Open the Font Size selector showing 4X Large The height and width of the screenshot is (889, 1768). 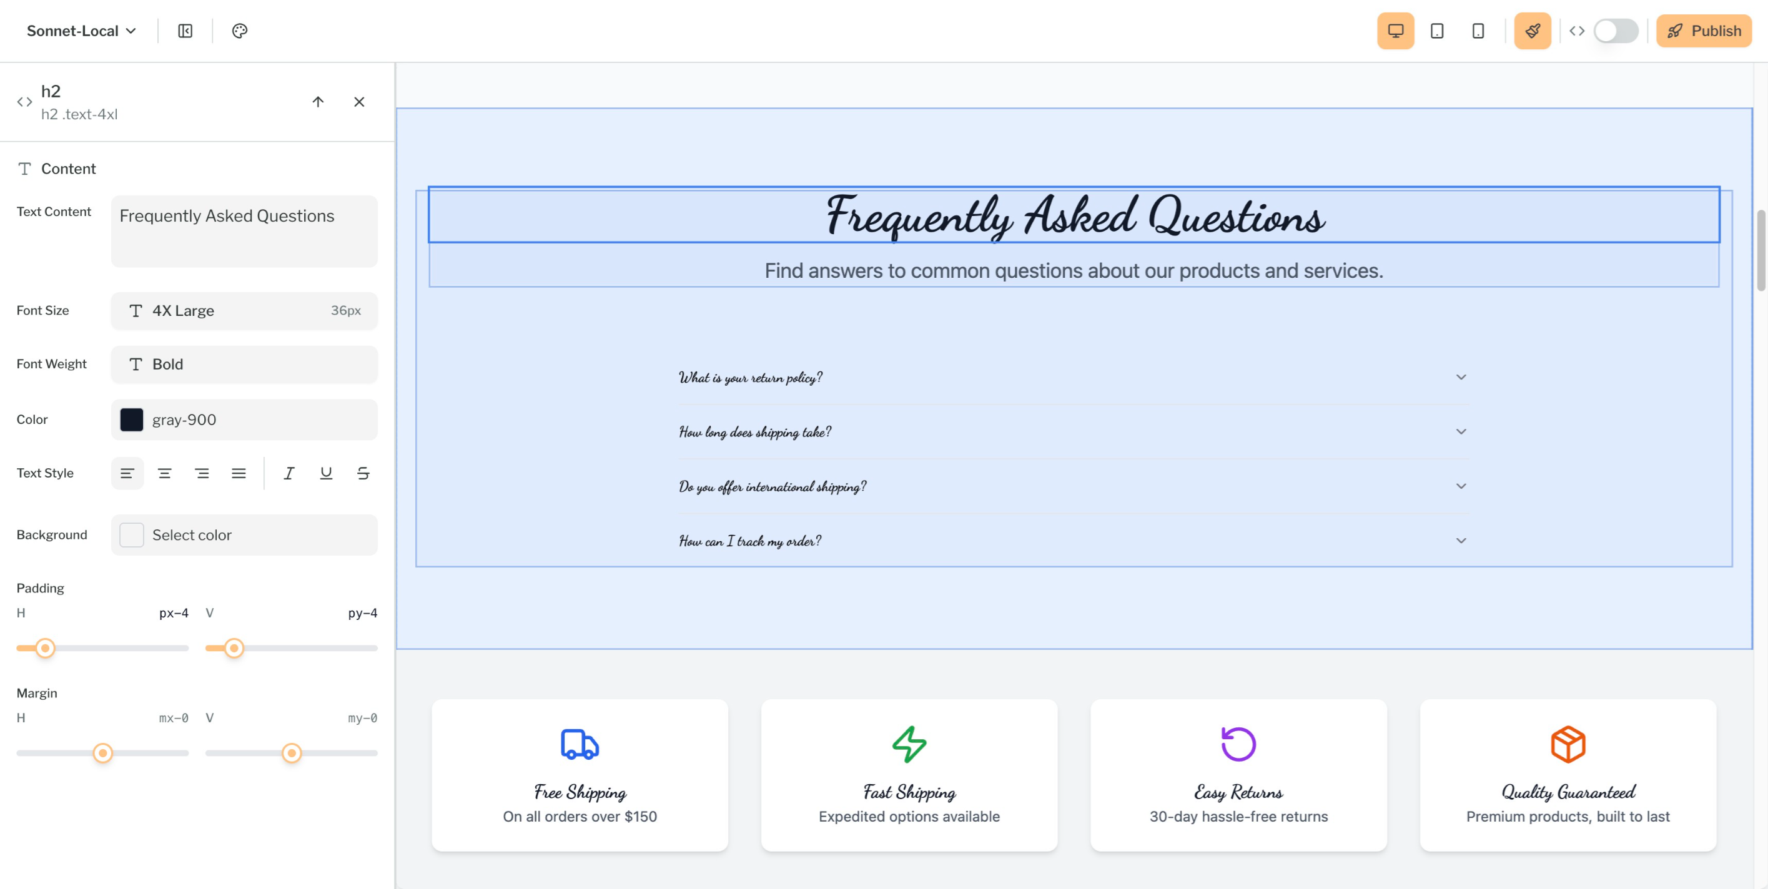point(244,310)
